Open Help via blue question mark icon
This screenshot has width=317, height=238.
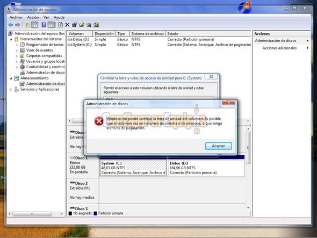point(44,25)
